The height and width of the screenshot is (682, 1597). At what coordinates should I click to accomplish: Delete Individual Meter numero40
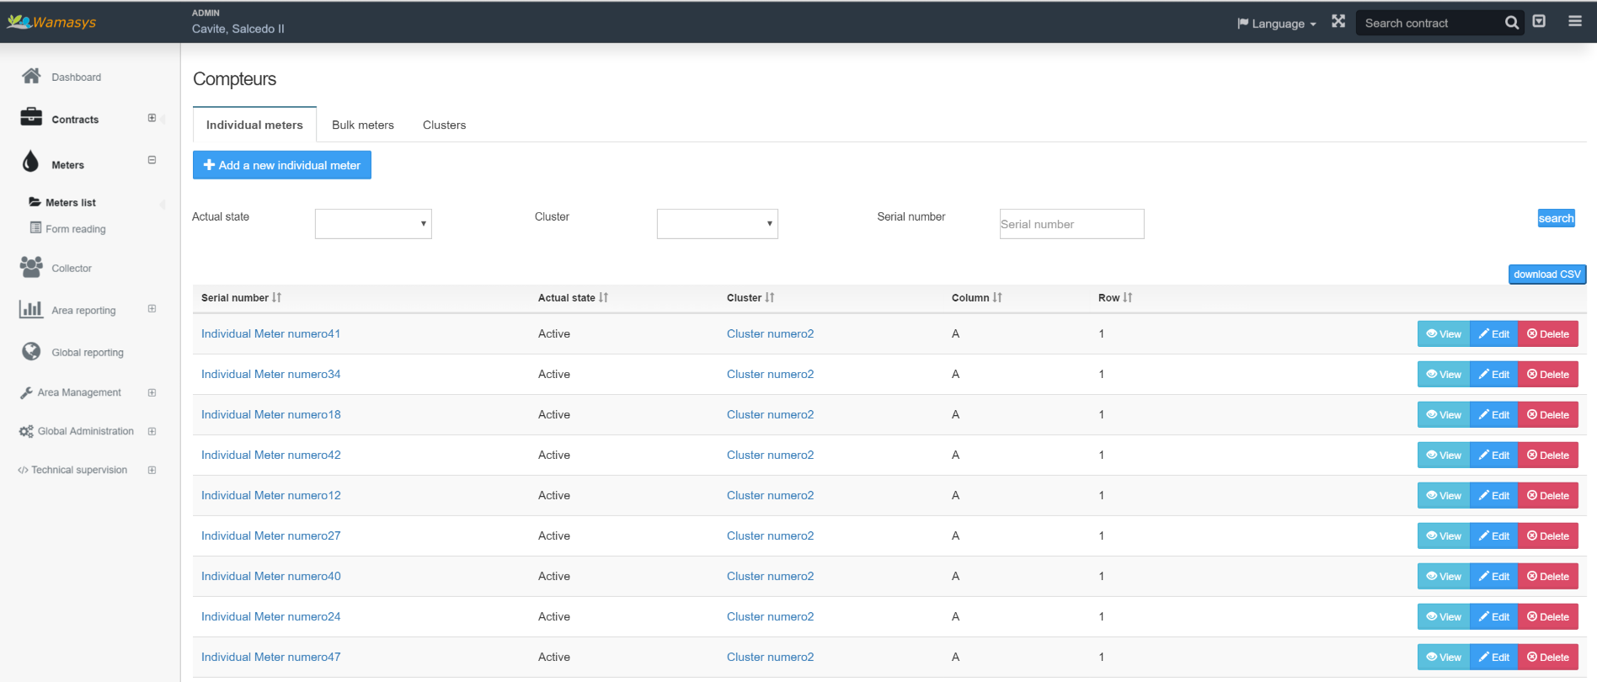coord(1548,577)
